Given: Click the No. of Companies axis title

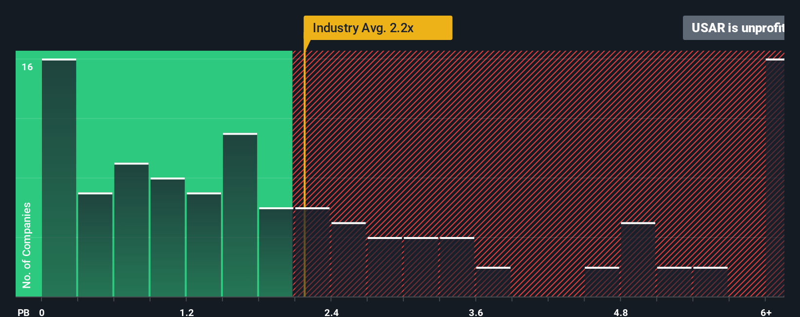Looking at the screenshot, I should coord(27,245).
